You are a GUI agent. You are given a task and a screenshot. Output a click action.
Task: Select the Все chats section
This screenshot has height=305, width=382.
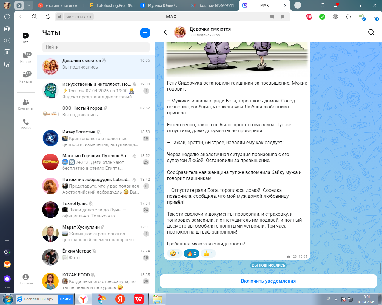pyautogui.click(x=26, y=38)
